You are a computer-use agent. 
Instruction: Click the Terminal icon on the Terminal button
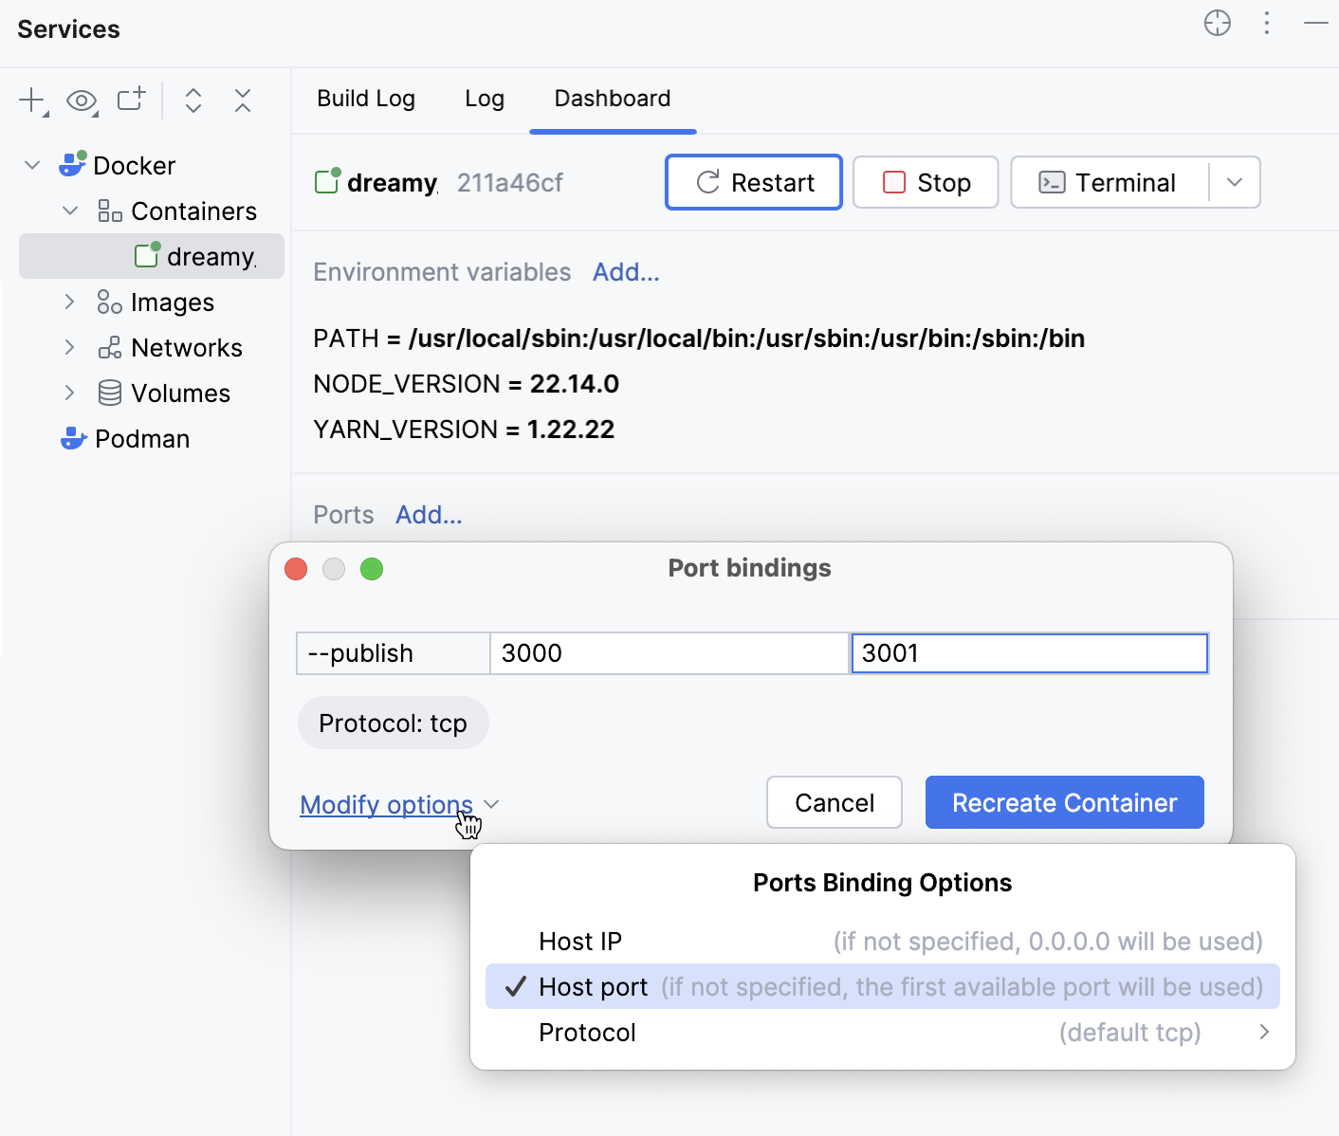point(1051,182)
